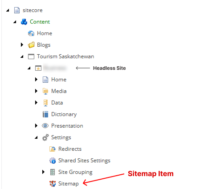Select the Redirects item
This screenshot has height=189, width=220.
click(x=70, y=149)
